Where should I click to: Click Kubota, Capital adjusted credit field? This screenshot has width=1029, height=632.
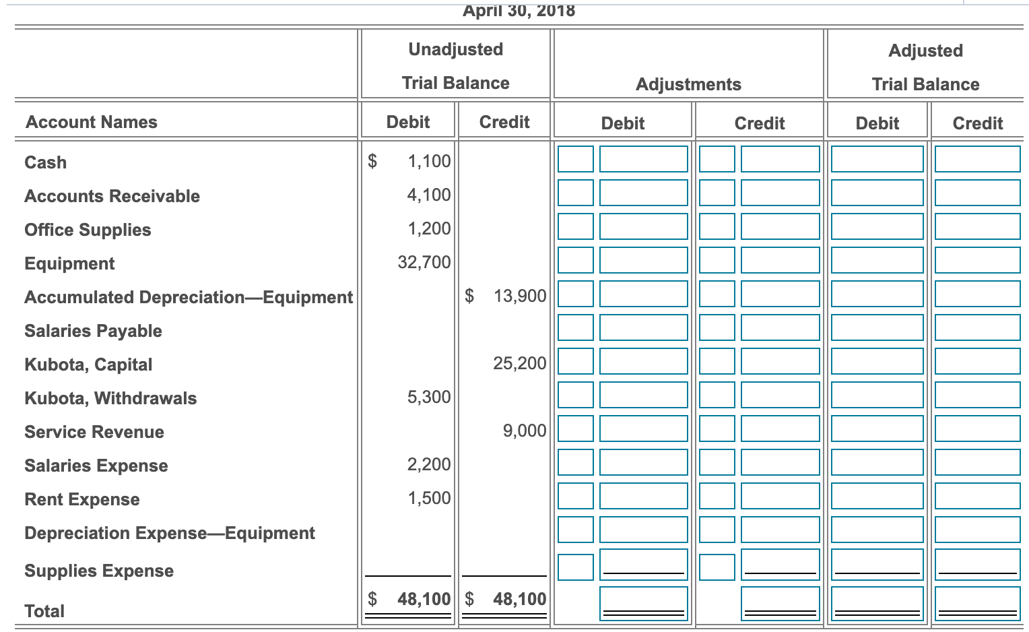click(x=978, y=361)
